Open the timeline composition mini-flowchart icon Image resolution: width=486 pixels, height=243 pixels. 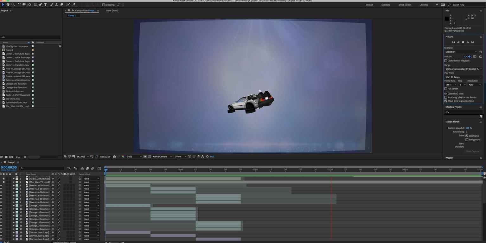point(69,169)
